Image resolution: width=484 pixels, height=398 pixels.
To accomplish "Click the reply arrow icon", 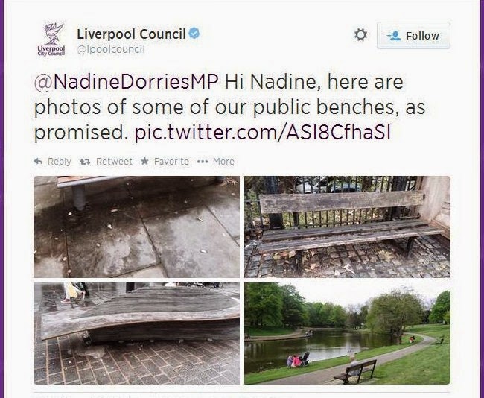I will click(x=38, y=161).
